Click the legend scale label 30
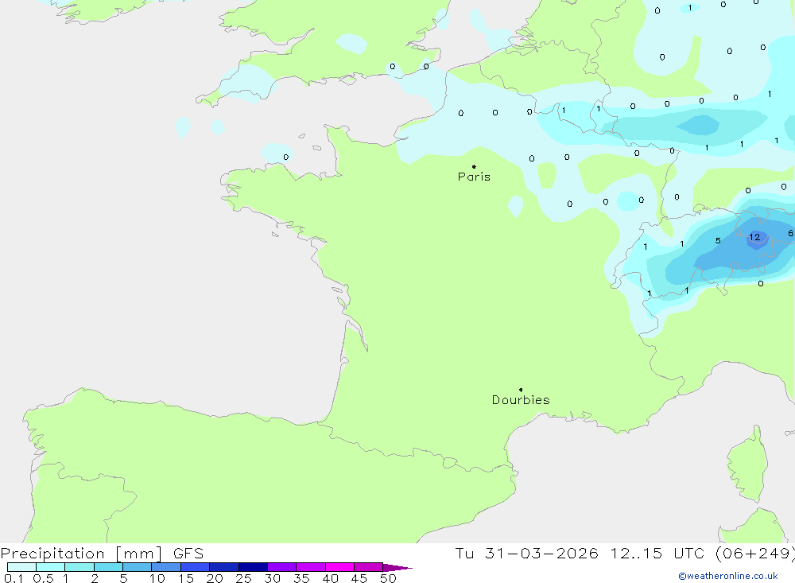The image size is (795, 583). point(273,578)
